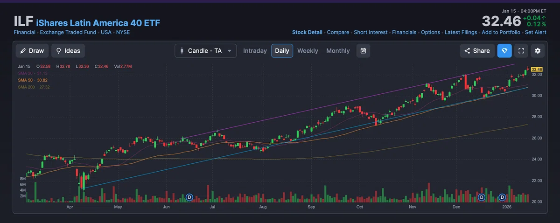This screenshot has width=560, height=223.
Task: Click the Vol 2.77M readout
Action: click(124, 67)
